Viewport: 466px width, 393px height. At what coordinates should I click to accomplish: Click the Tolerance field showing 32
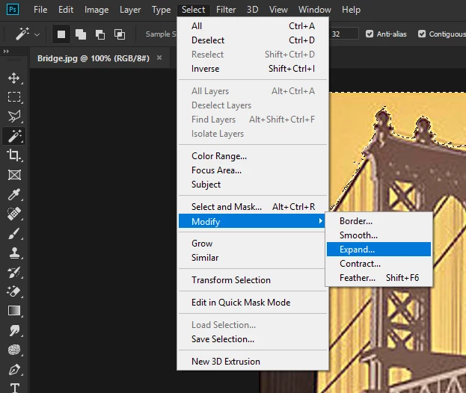point(344,34)
